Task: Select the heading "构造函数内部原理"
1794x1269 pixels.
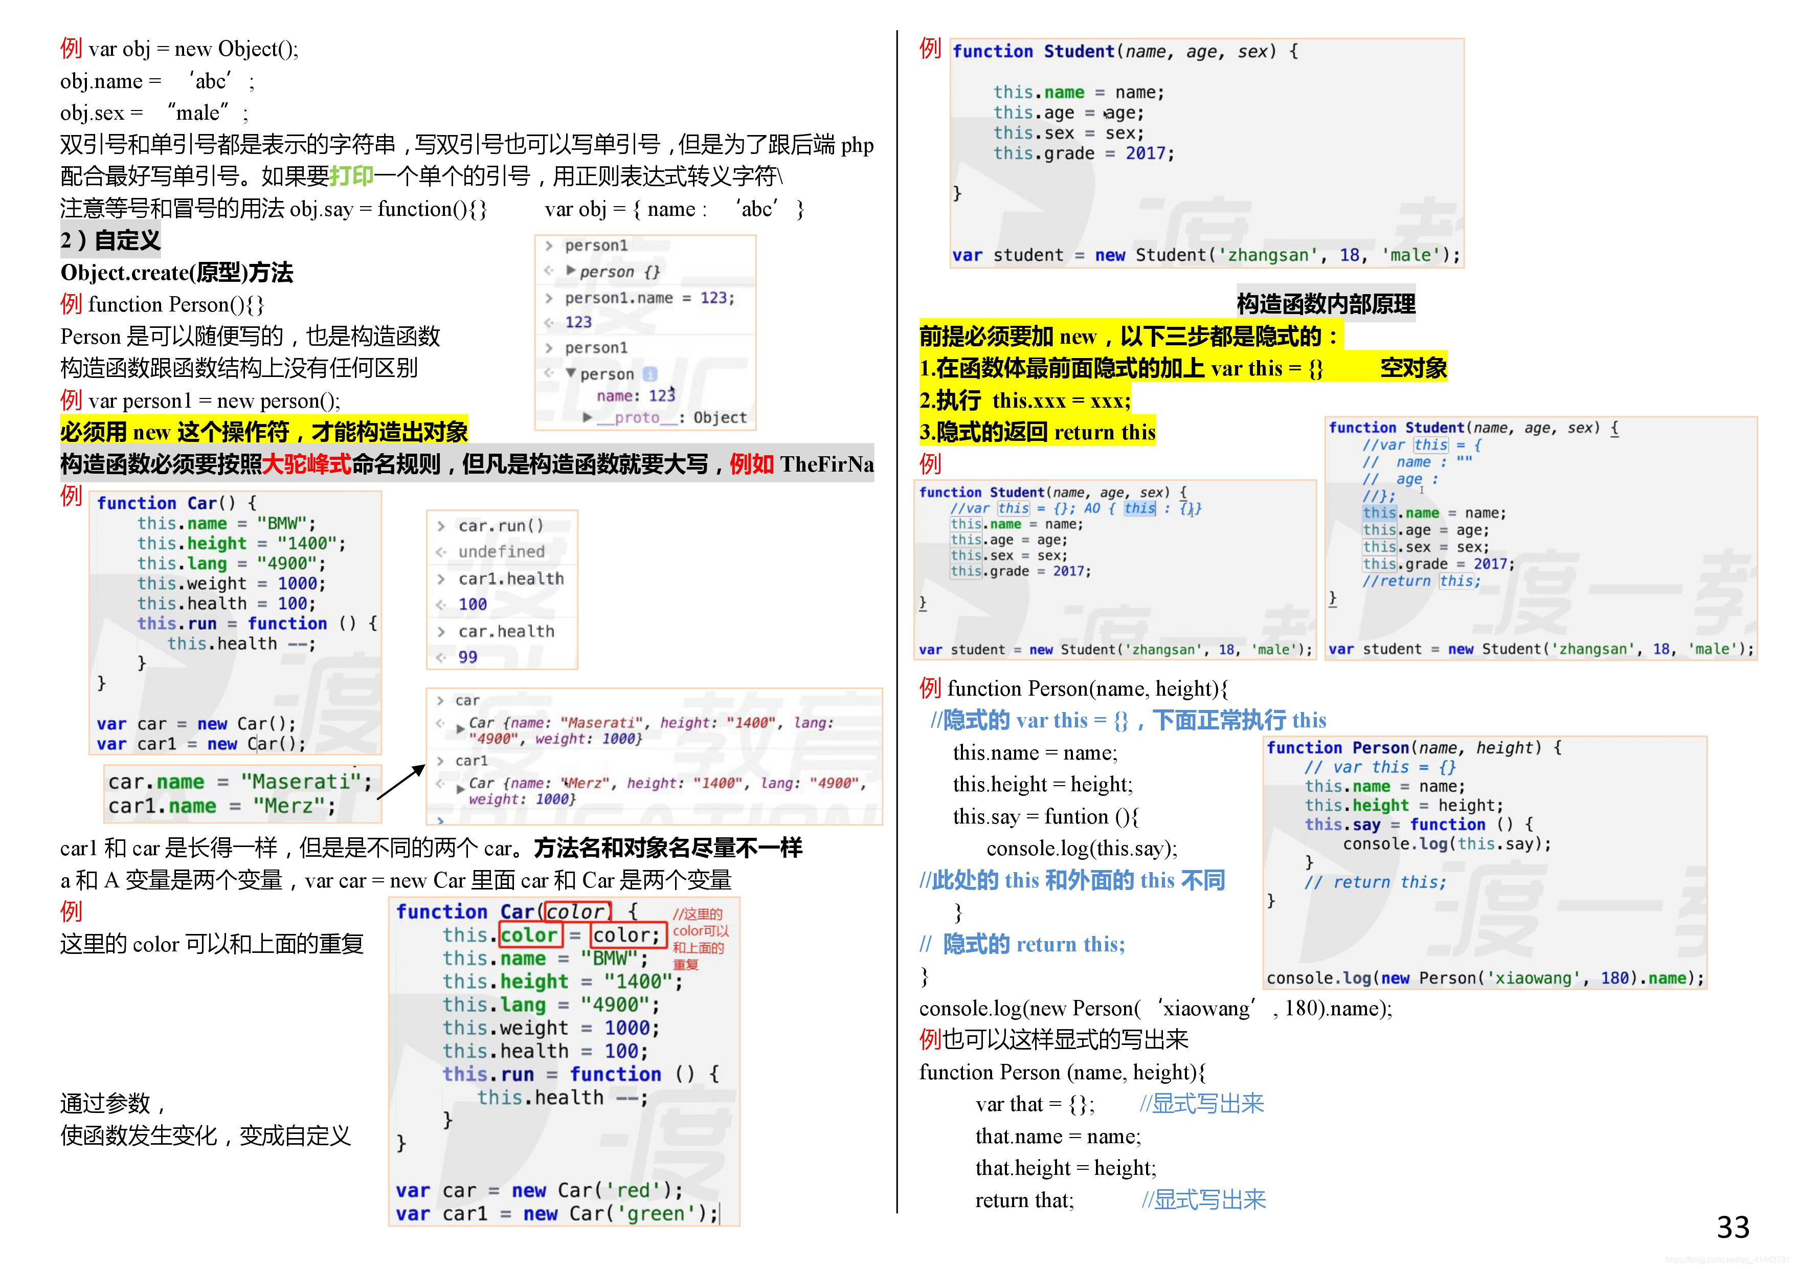Action: point(1326,303)
